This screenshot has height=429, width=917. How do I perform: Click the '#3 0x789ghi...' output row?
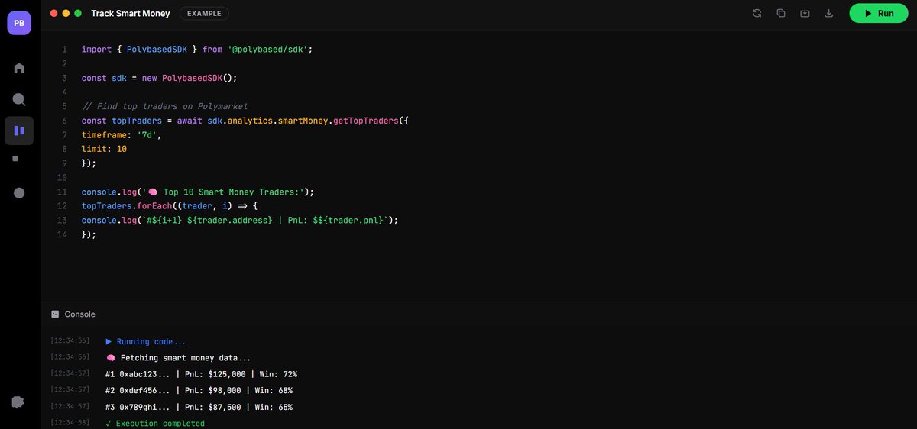[x=199, y=407]
